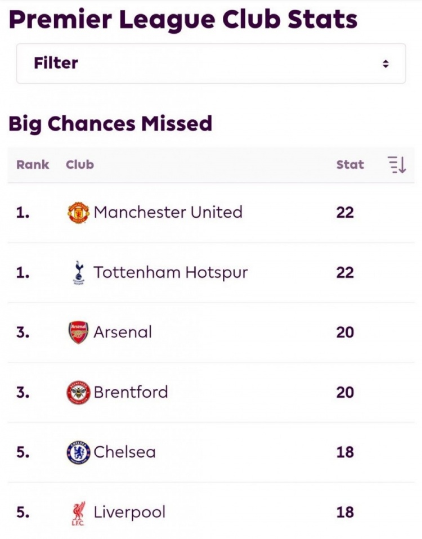The width and height of the screenshot is (422, 539).
Task: Click the Chelsea lion crest
Action: [78, 452]
